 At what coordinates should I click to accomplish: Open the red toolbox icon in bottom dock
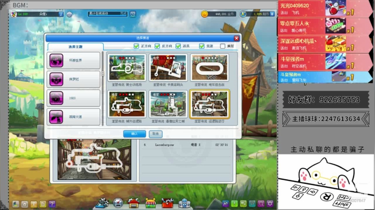coord(167,203)
